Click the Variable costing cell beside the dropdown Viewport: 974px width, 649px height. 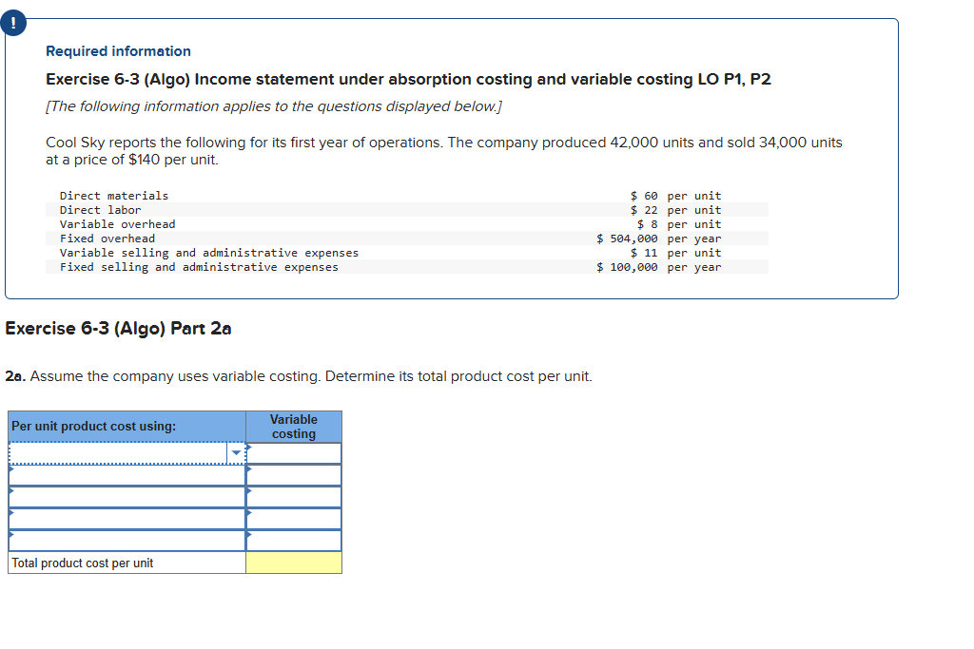tap(295, 453)
